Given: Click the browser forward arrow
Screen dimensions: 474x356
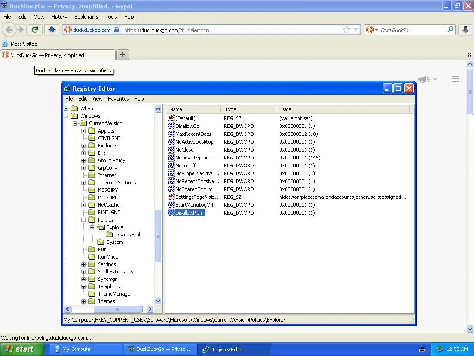Looking at the screenshot, I should [20, 30].
